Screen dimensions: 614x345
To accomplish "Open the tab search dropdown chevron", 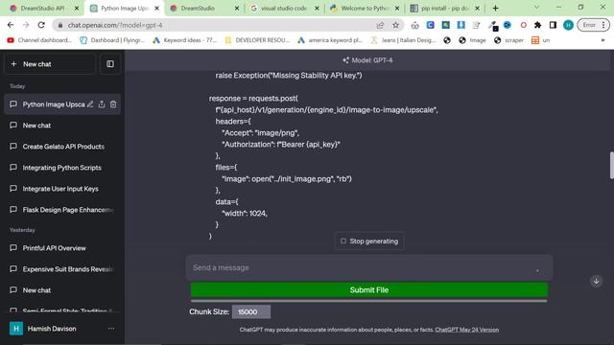I will pyautogui.click(x=536, y=8).
